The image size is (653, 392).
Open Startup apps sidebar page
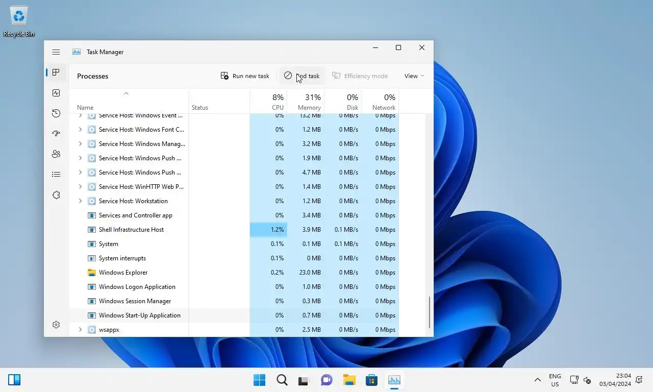coord(56,134)
